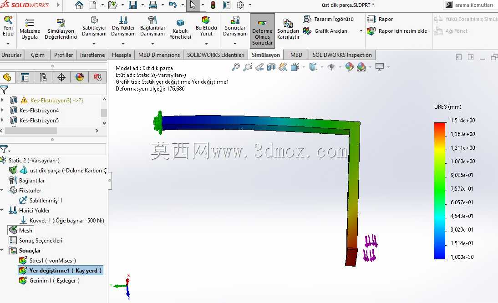Click the rebuild traffic light icon
The height and width of the screenshot is (303, 498).
[213, 5]
